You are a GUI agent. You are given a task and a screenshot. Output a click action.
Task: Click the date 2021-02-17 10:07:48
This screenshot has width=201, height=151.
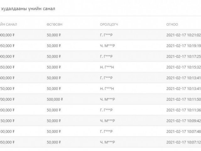point(183,131)
